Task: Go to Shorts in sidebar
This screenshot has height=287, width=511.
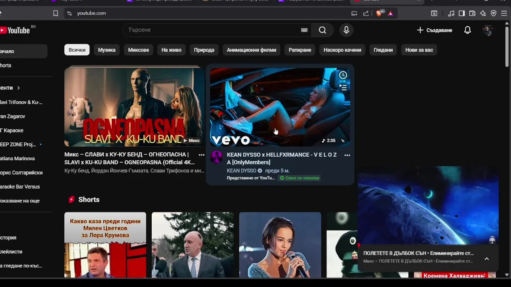Action: (6, 65)
